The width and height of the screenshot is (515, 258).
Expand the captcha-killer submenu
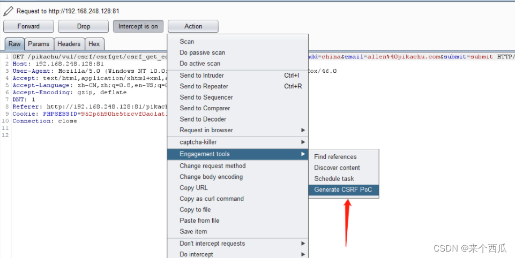click(238, 142)
